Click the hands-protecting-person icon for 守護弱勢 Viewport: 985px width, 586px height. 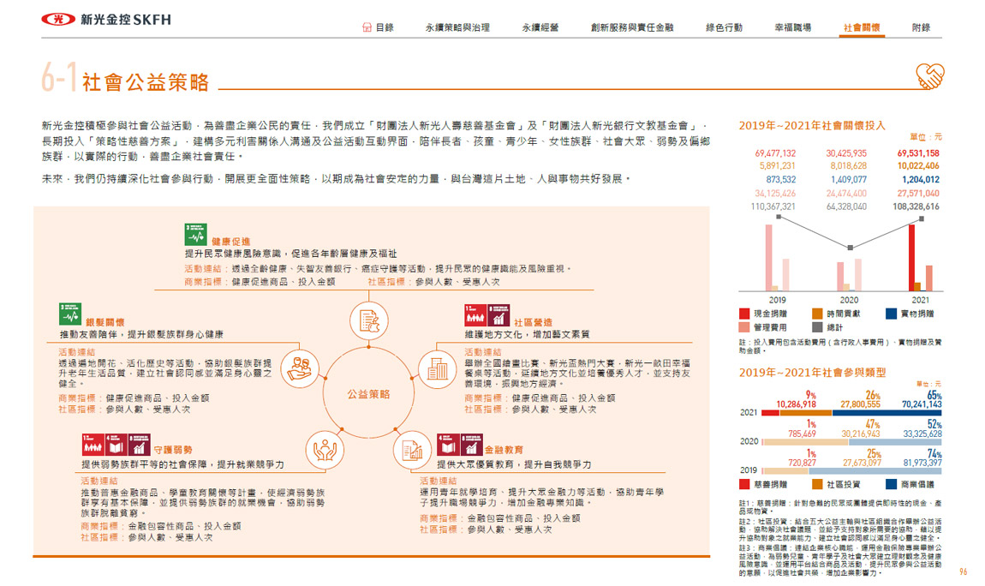pyautogui.click(x=325, y=449)
